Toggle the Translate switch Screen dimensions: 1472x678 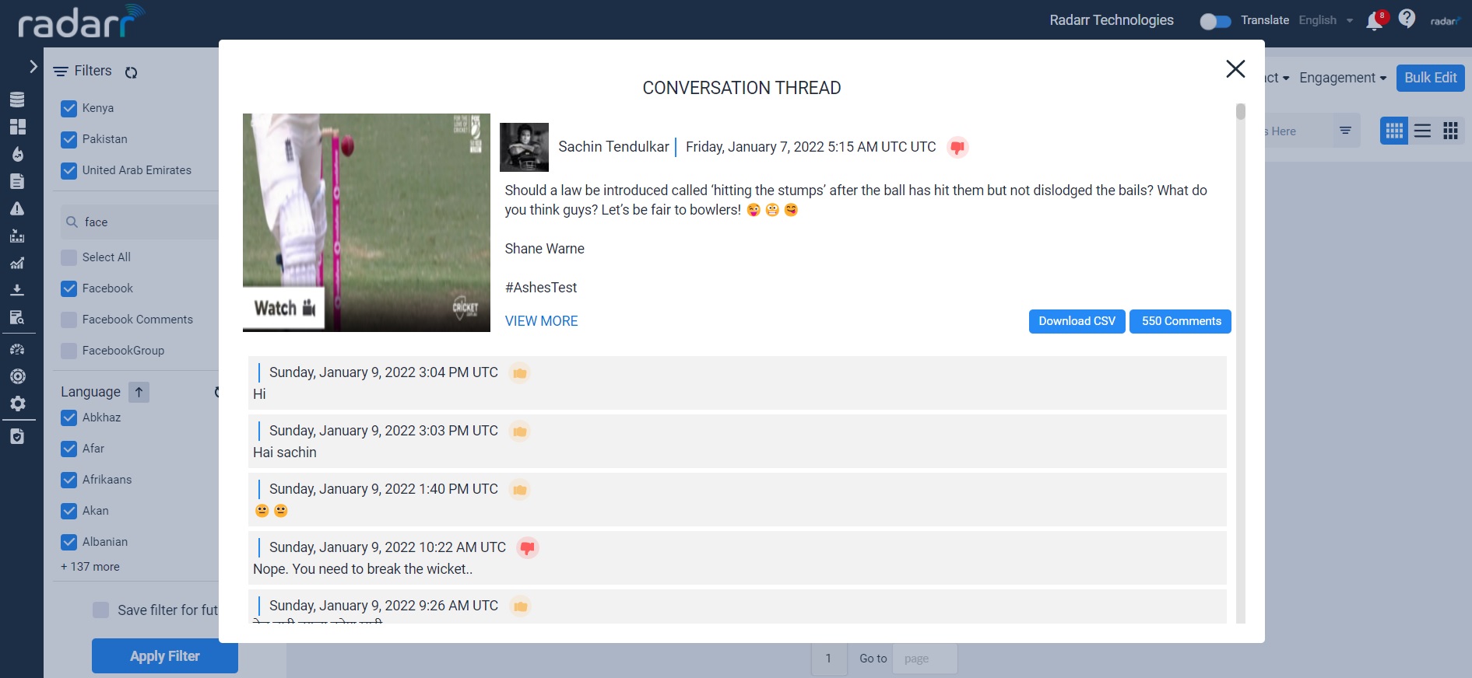click(x=1215, y=21)
